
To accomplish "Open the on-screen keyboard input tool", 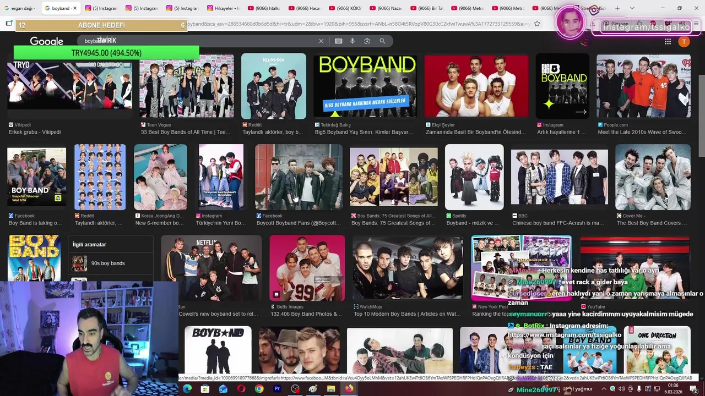I will click(x=338, y=41).
